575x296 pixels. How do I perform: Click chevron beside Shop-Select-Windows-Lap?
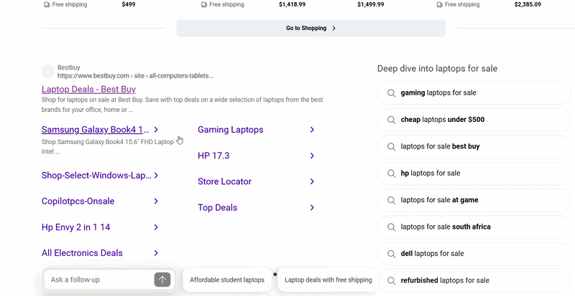coord(156,176)
